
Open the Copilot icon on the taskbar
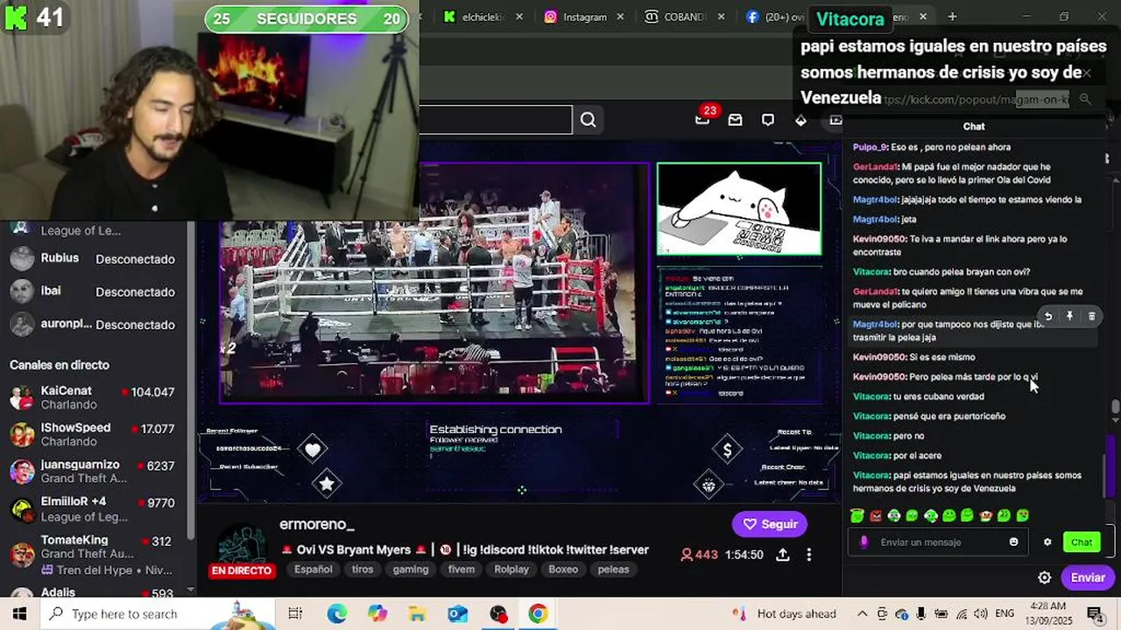(x=377, y=613)
